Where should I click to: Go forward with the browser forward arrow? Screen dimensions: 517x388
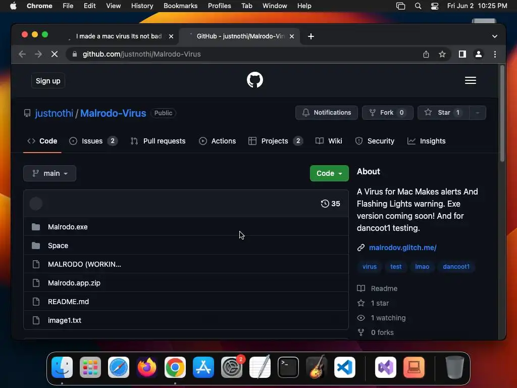[38, 54]
